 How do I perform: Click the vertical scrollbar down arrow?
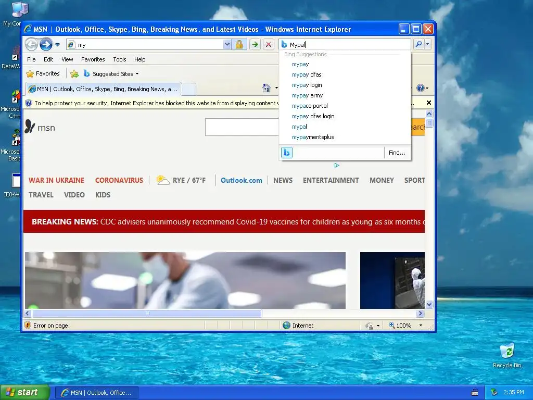click(429, 304)
